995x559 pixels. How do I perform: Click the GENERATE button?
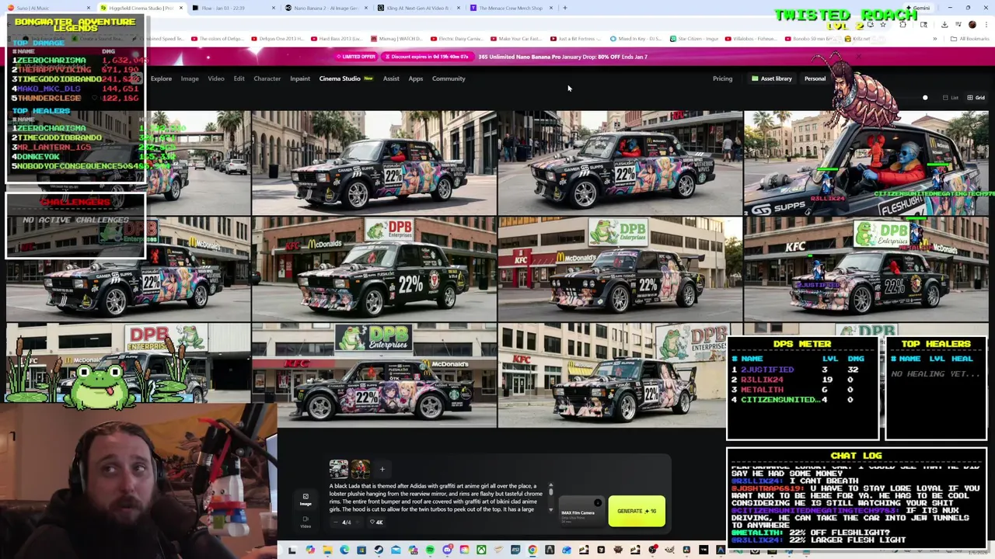pyautogui.click(x=637, y=511)
